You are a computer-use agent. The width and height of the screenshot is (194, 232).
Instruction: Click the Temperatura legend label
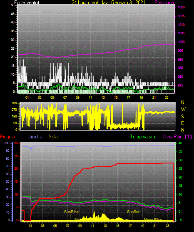[143, 137]
